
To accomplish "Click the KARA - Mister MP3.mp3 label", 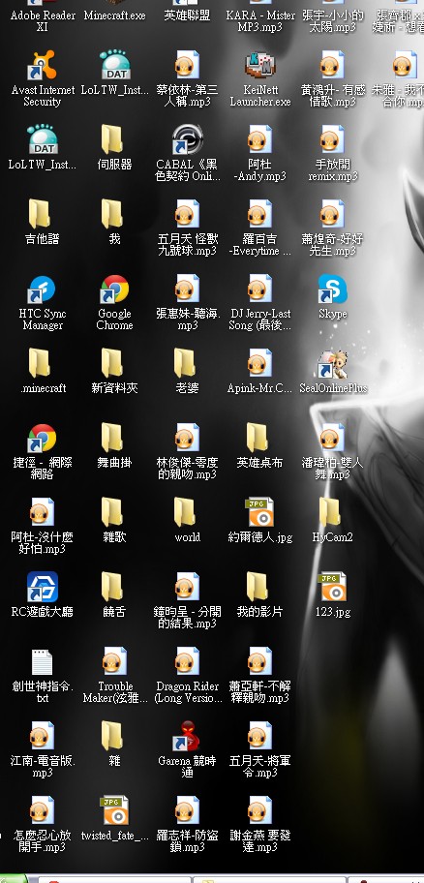I will (x=259, y=21).
